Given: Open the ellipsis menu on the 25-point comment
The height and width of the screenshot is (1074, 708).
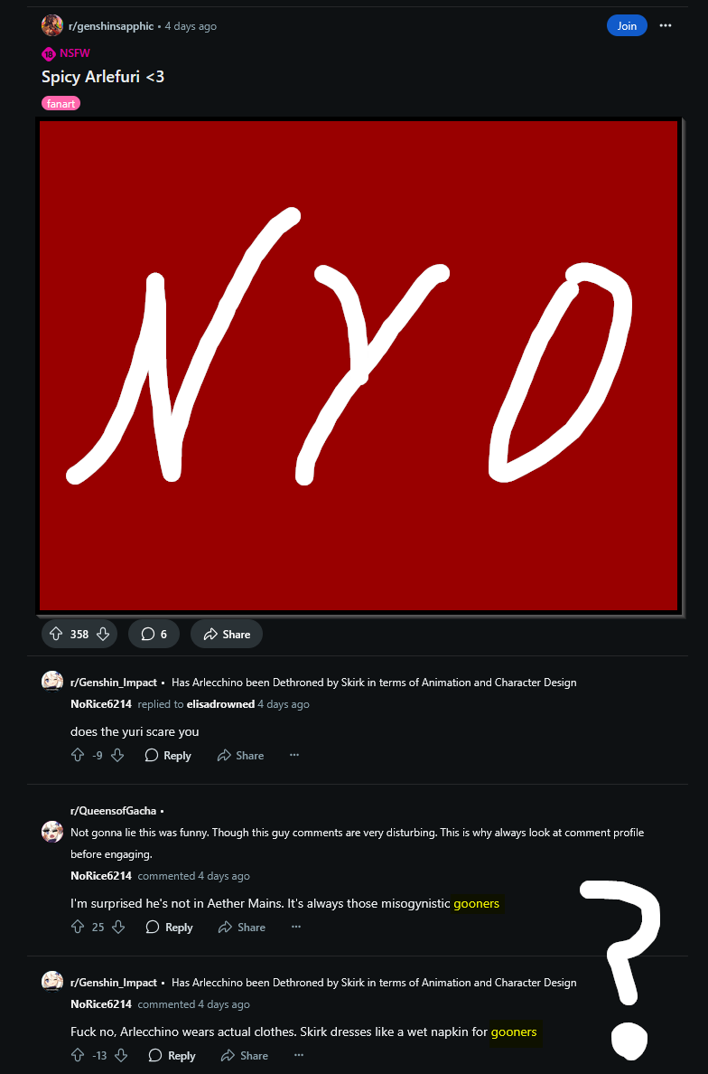Looking at the screenshot, I should pyautogui.click(x=296, y=927).
